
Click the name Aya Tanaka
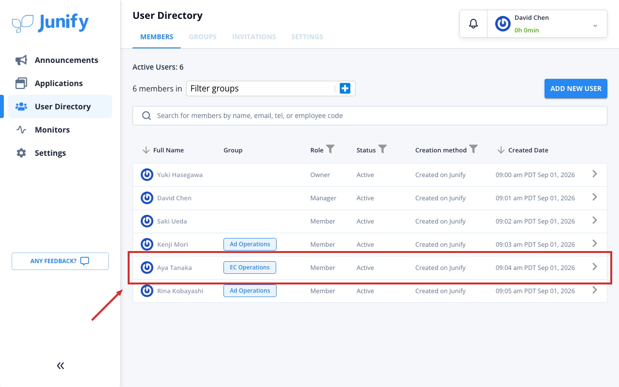click(175, 268)
